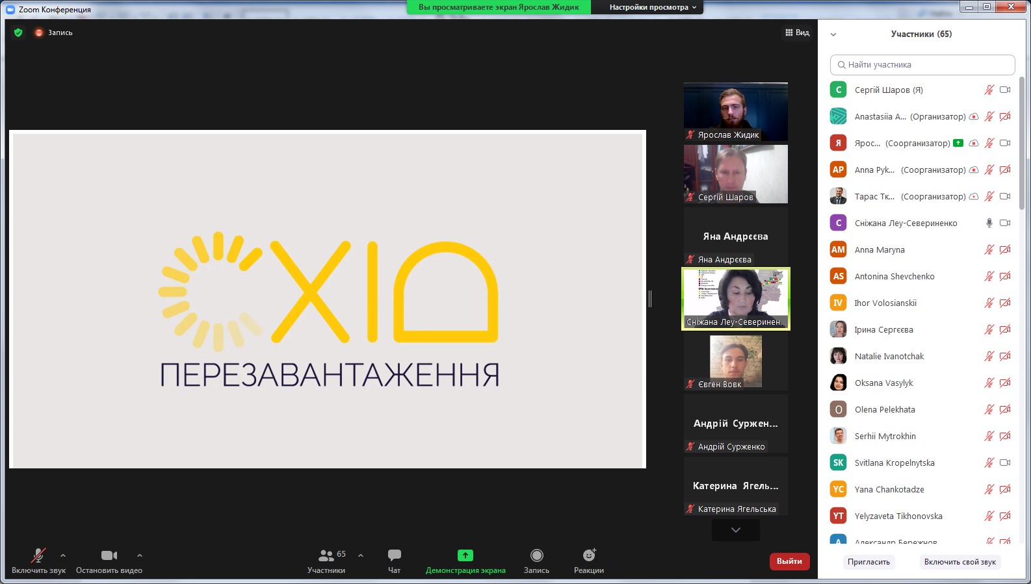The image size is (1031, 584).
Task: Open the Вид view layout menu
Action: click(797, 32)
